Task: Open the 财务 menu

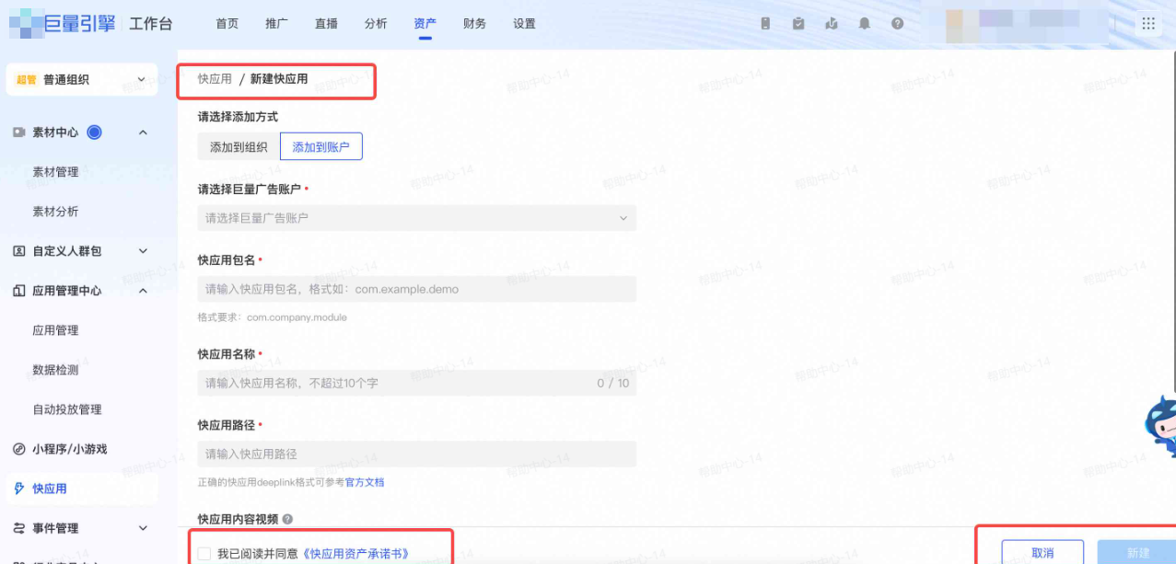Action: pos(475,24)
